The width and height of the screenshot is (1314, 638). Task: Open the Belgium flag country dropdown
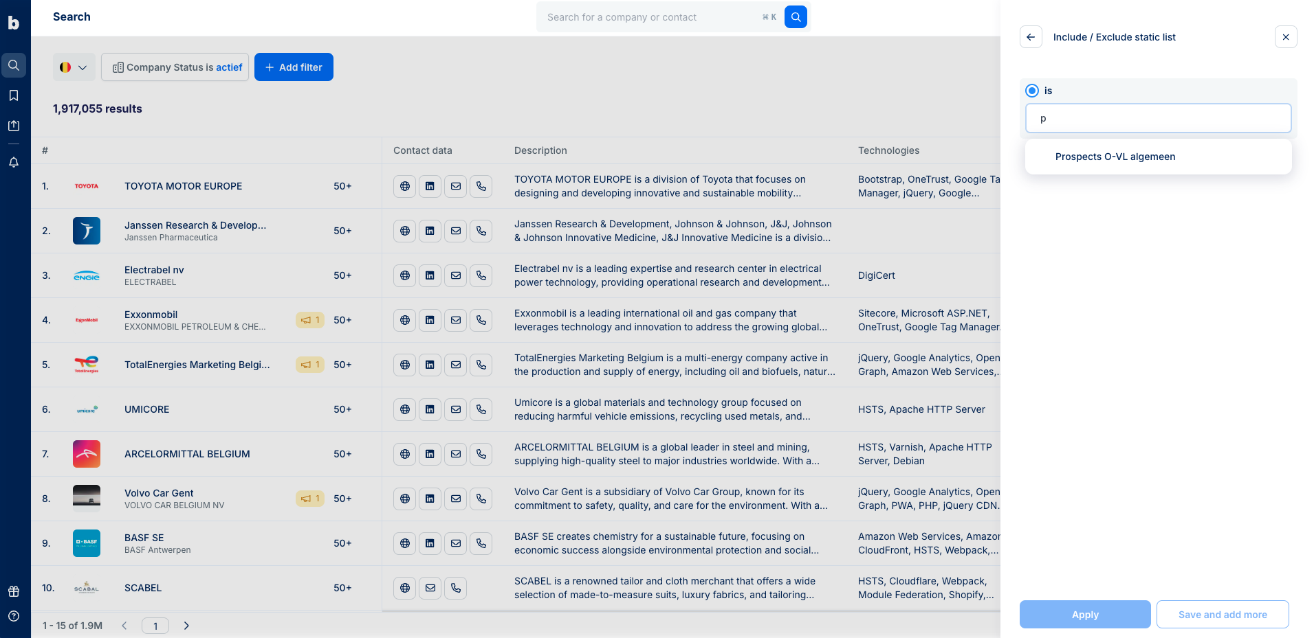coord(74,67)
